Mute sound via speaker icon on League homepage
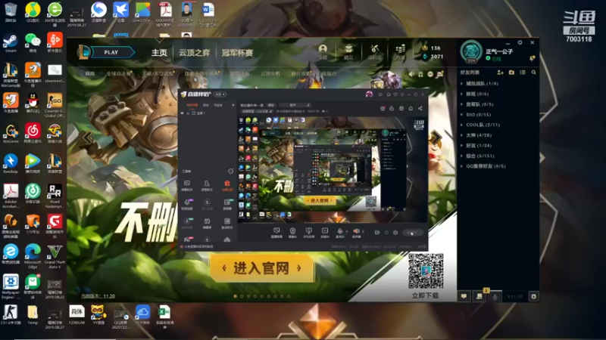The image size is (606, 340). [x=411, y=74]
